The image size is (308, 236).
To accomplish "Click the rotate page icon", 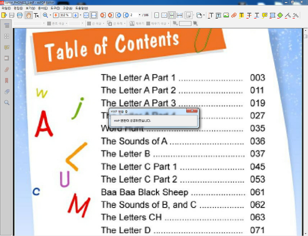I will [199, 15].
